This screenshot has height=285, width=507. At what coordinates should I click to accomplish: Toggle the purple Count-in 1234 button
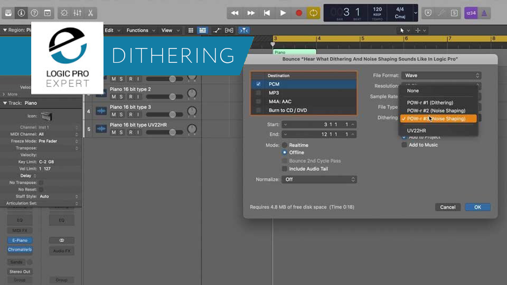point(471,13)
